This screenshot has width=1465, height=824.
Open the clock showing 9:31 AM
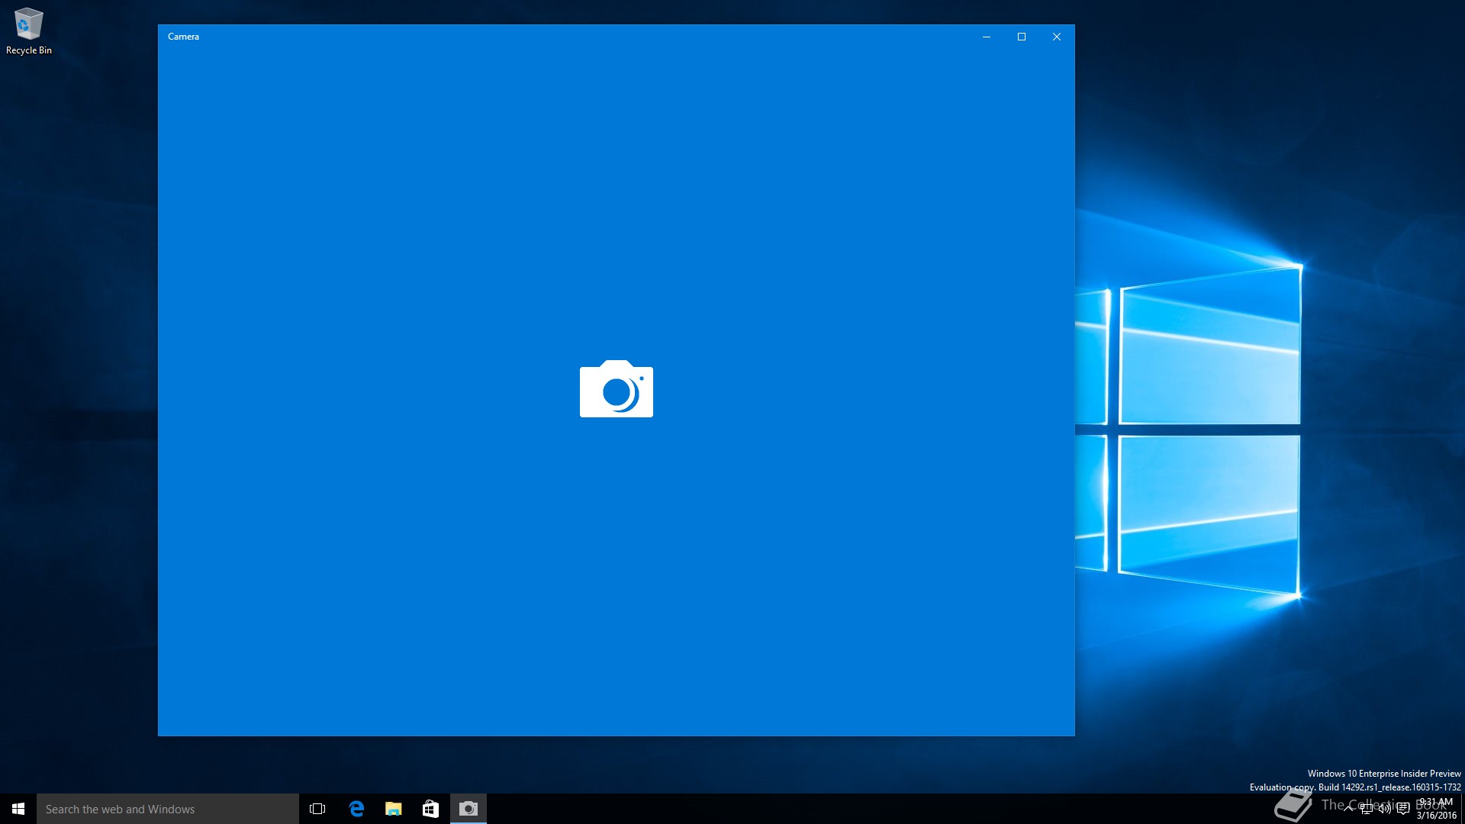(x=1436, y=809)
